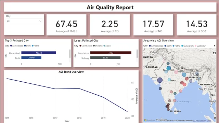
Task: Open the City slicer dropdown
Action: [24, 21]
